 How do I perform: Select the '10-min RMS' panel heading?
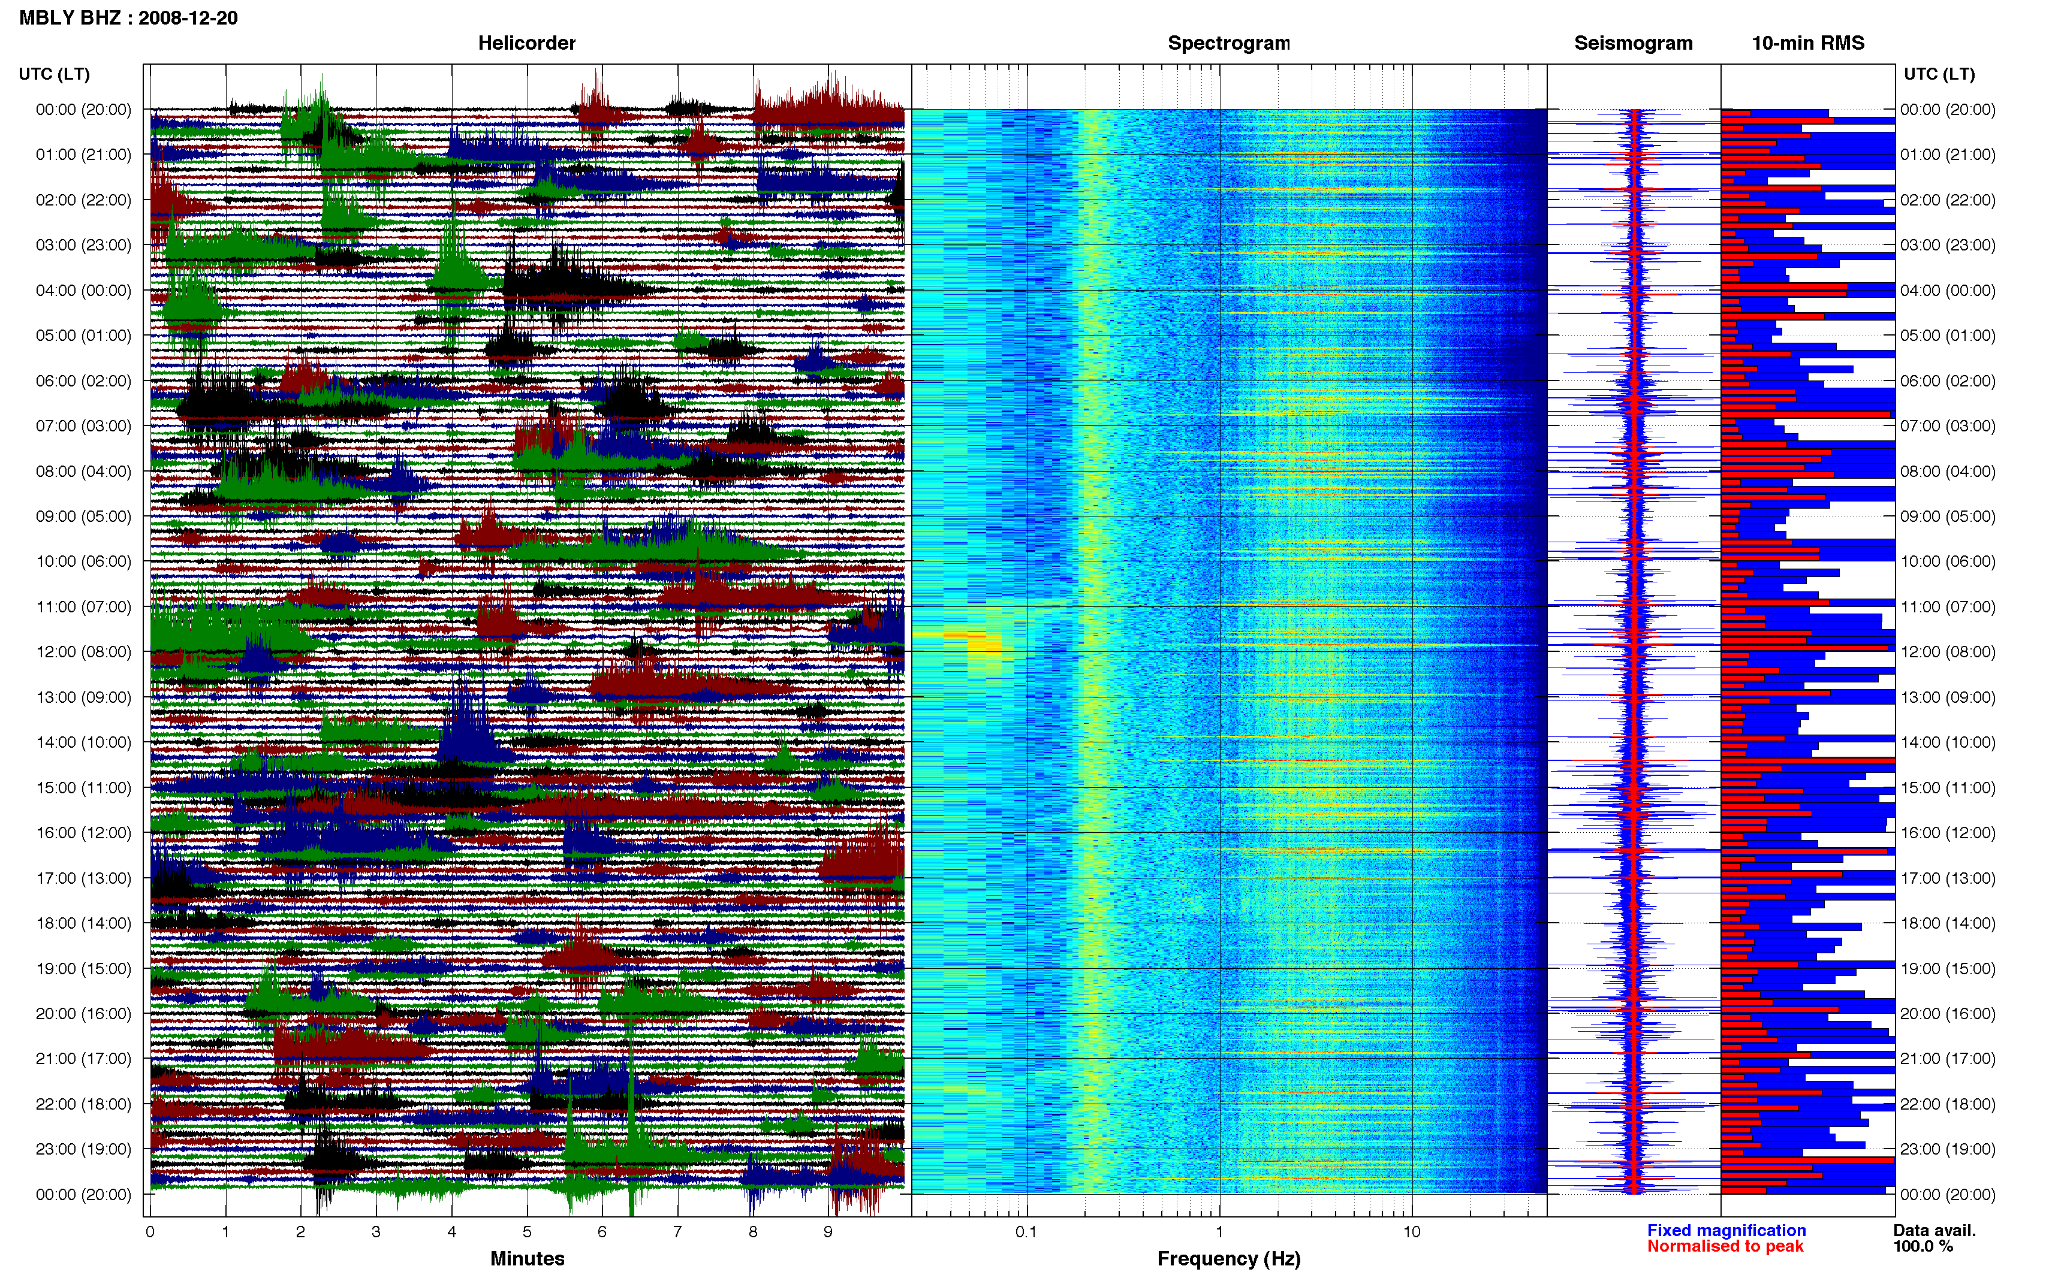(x=1807, y=43)
